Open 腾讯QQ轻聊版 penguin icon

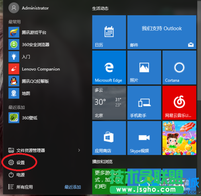coord(14,81)
